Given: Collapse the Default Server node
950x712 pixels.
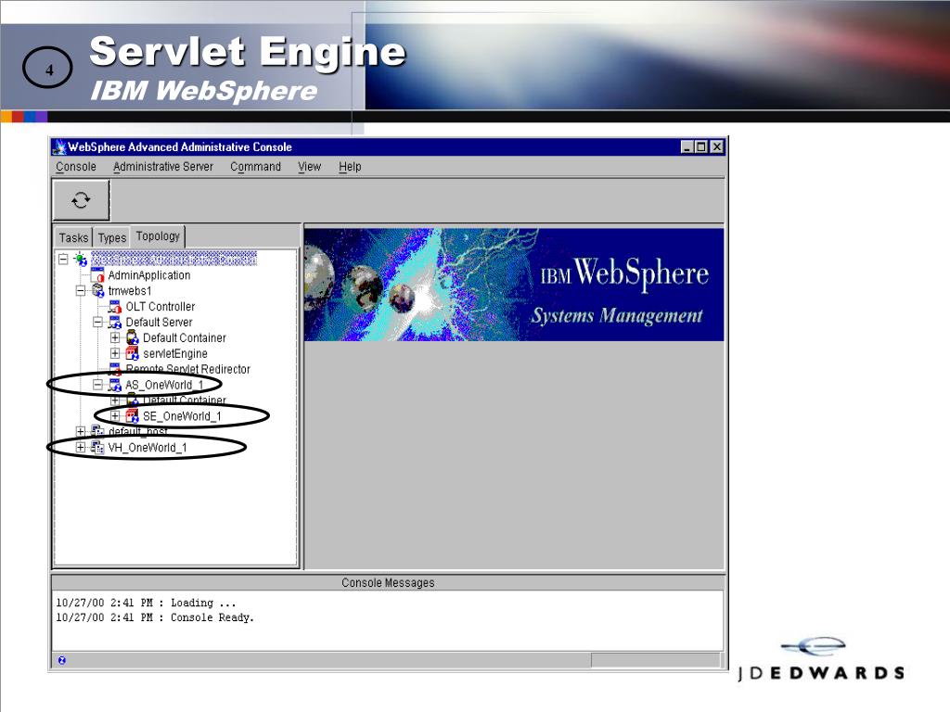Looking at the screenshot, I should pyautogui.click(x=97, y=322).
